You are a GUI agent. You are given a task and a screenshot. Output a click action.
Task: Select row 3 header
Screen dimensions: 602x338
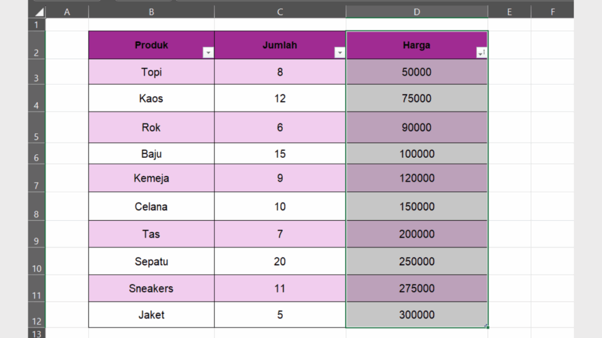point(36,72)
